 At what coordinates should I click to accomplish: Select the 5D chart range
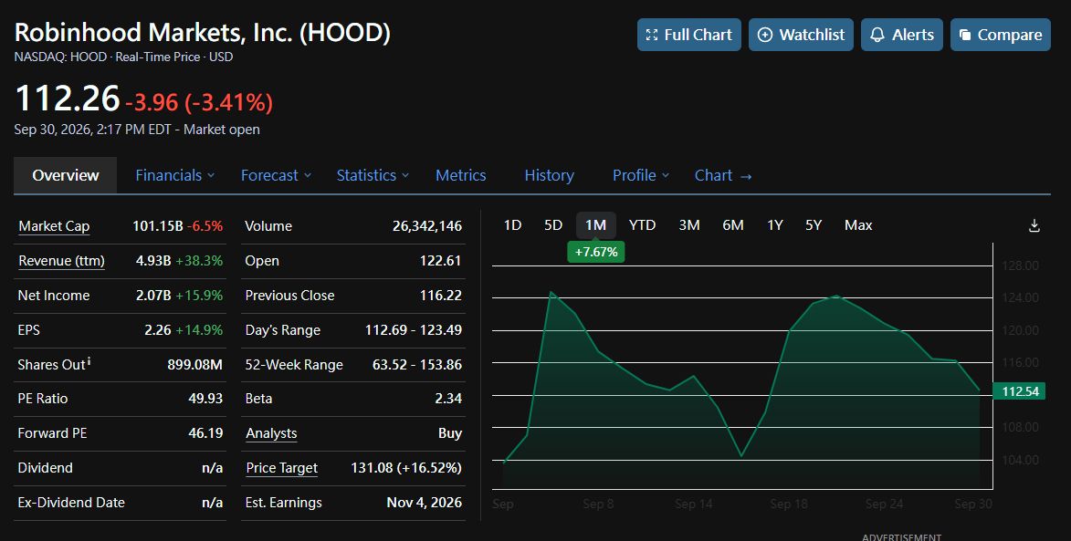point(553,225)
